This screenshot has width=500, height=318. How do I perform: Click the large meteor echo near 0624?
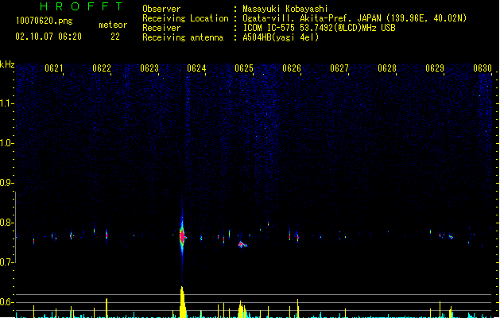(x=182, y=236)
